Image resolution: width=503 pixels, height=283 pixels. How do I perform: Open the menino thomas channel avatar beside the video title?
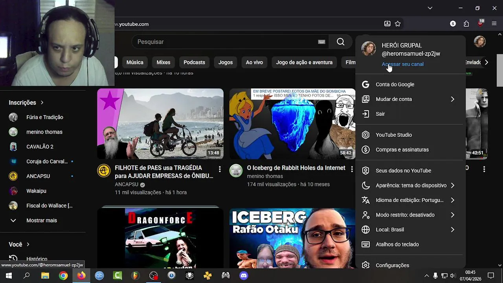click(236, 171)
